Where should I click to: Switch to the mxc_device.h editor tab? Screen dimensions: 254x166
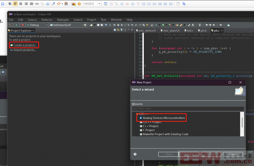[146, 30]
